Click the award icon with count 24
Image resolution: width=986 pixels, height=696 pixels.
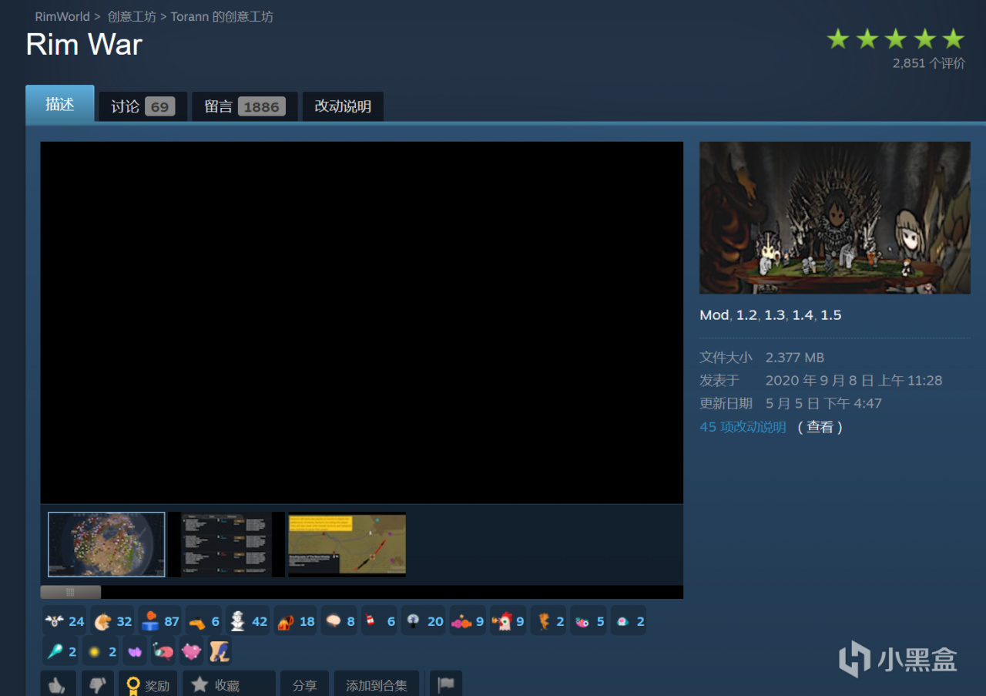click(x=65, y=620)
